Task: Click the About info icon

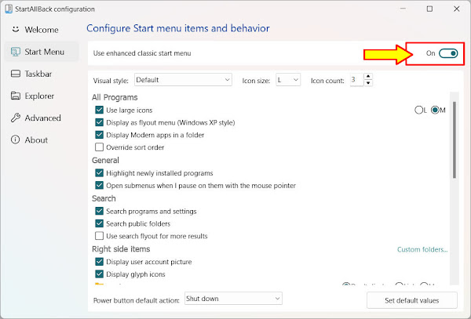Action: [16, 140]
